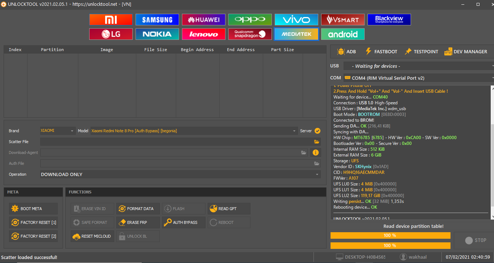Click the lower 100% progress bar
The height and width of the screenshot is (263, 494).
[x=390, y=246]
